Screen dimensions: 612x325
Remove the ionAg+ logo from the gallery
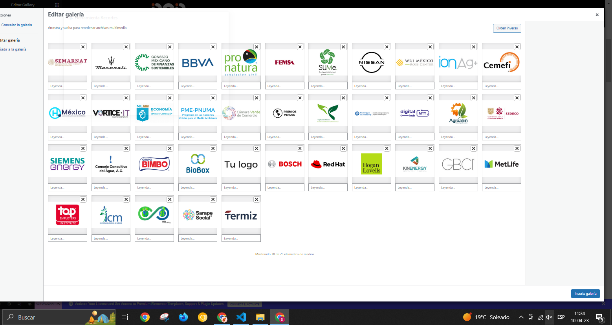473,47
